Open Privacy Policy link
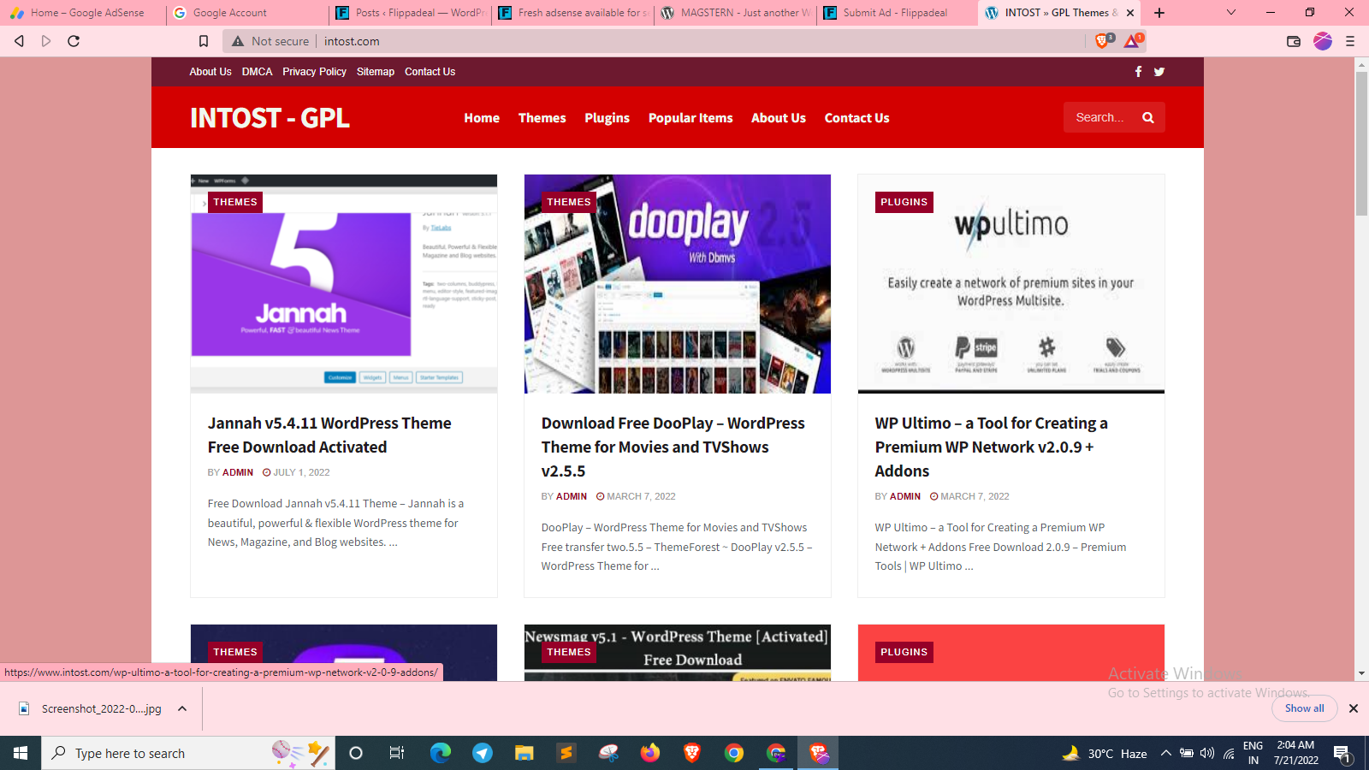Image resolution: width=1369 pixels, height=770 pixels. click(x=314, y=72)
